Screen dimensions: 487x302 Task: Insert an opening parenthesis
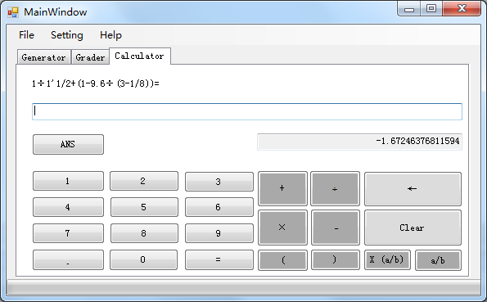click(282, 260)
